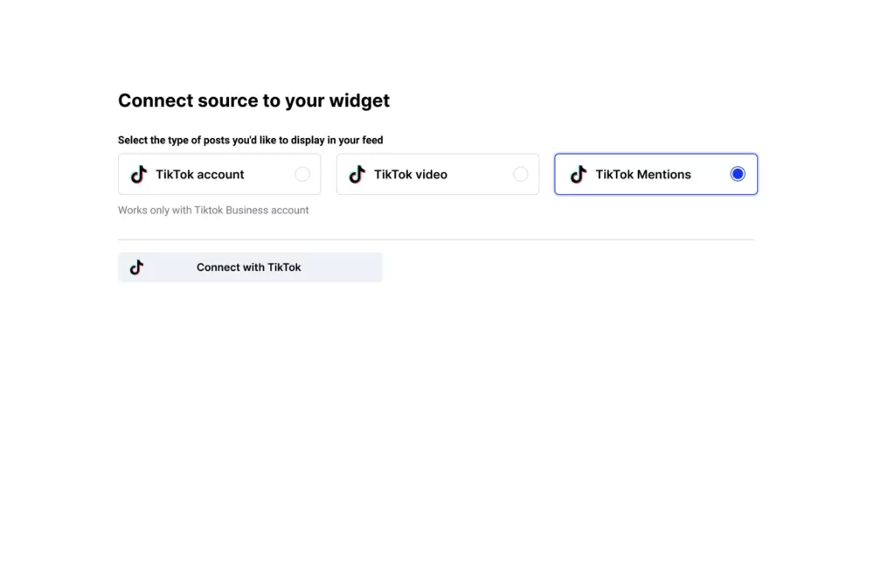Click the horizontal divider line above Connect button
This screenshot has height=562, width=895.
(437, 239)
